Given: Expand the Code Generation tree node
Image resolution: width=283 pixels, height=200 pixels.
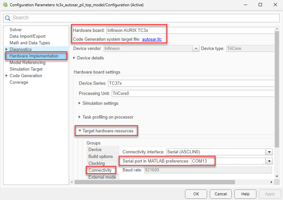Looking at the screenshot, I should (x=6, y=76).
